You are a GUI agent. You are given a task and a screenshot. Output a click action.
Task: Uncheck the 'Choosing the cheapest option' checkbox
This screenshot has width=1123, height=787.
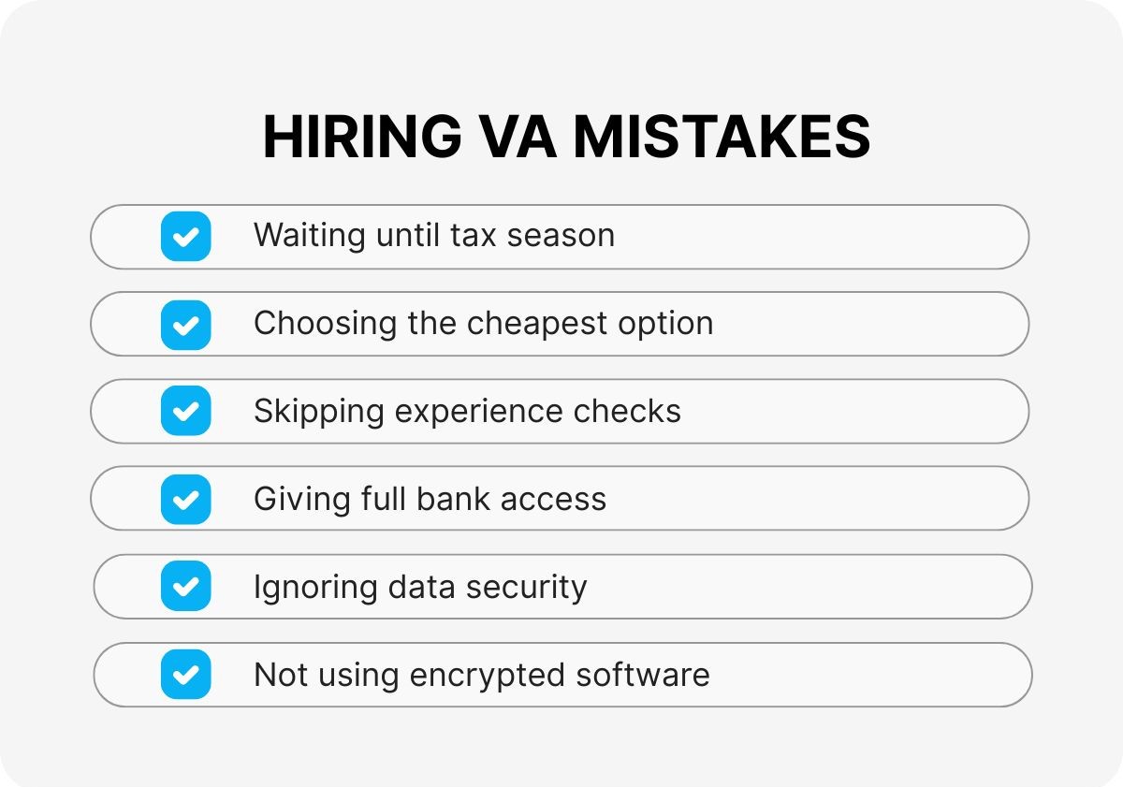[185, 324]
